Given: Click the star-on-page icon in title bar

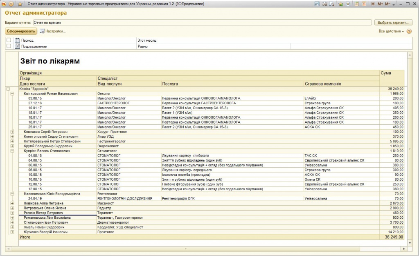Looking at the screenshot, I should click(x=348, y=4).
